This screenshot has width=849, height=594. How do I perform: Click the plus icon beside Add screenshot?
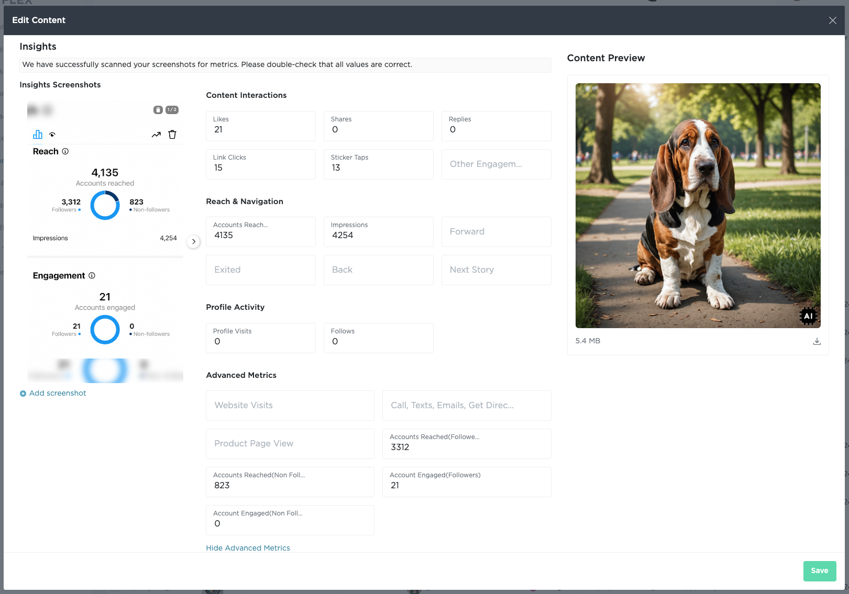[x=23, y=394]
